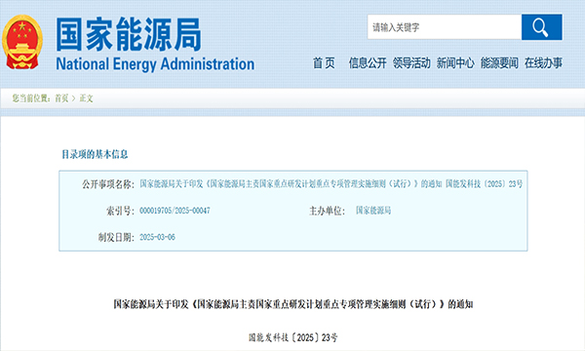Click the 国家能源局 site heading
This screenshot has width=585, height=351.
(129, 34)
